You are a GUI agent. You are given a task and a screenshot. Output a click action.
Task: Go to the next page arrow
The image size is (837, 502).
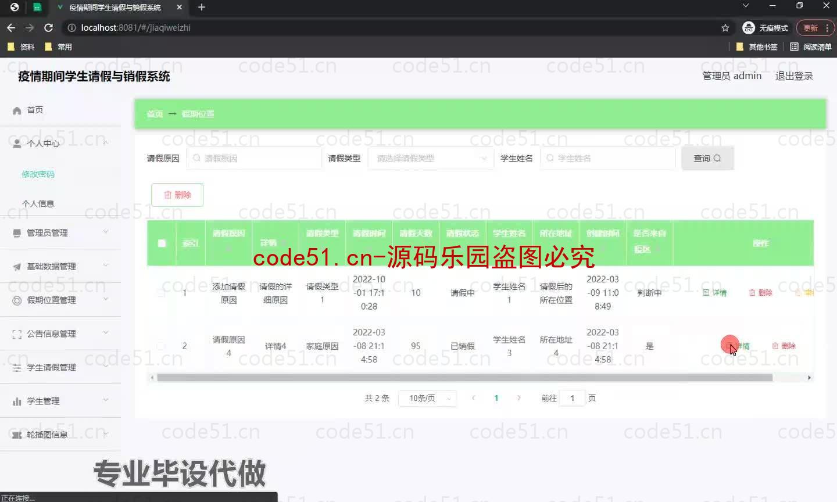click(x=518, y=398)
